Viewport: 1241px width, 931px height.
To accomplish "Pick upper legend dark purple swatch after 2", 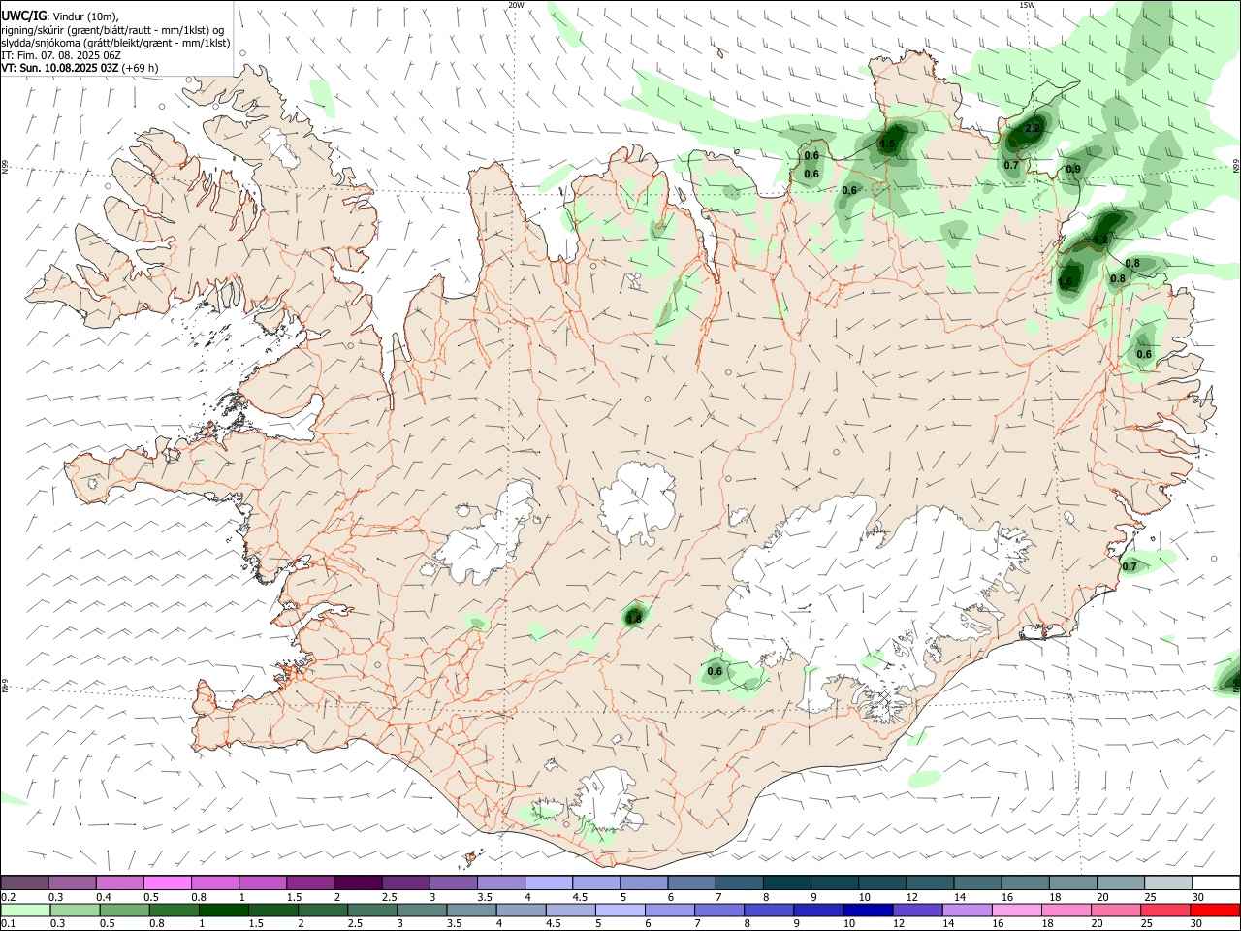I will (x=359, y=883).
